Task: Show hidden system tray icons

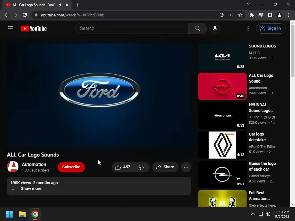Action: [253, 214]
